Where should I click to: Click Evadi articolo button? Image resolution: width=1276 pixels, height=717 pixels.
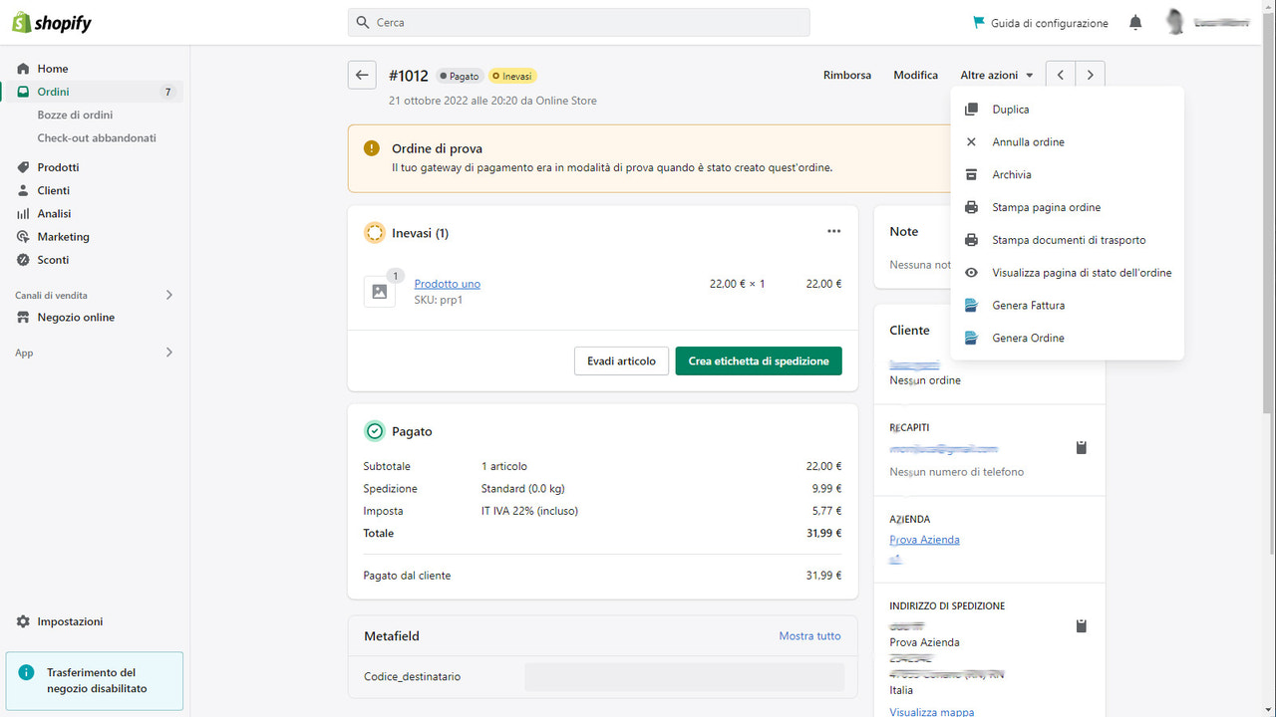pos(621,360)
